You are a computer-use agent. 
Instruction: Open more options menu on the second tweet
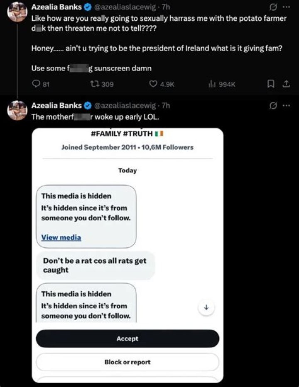286,106
